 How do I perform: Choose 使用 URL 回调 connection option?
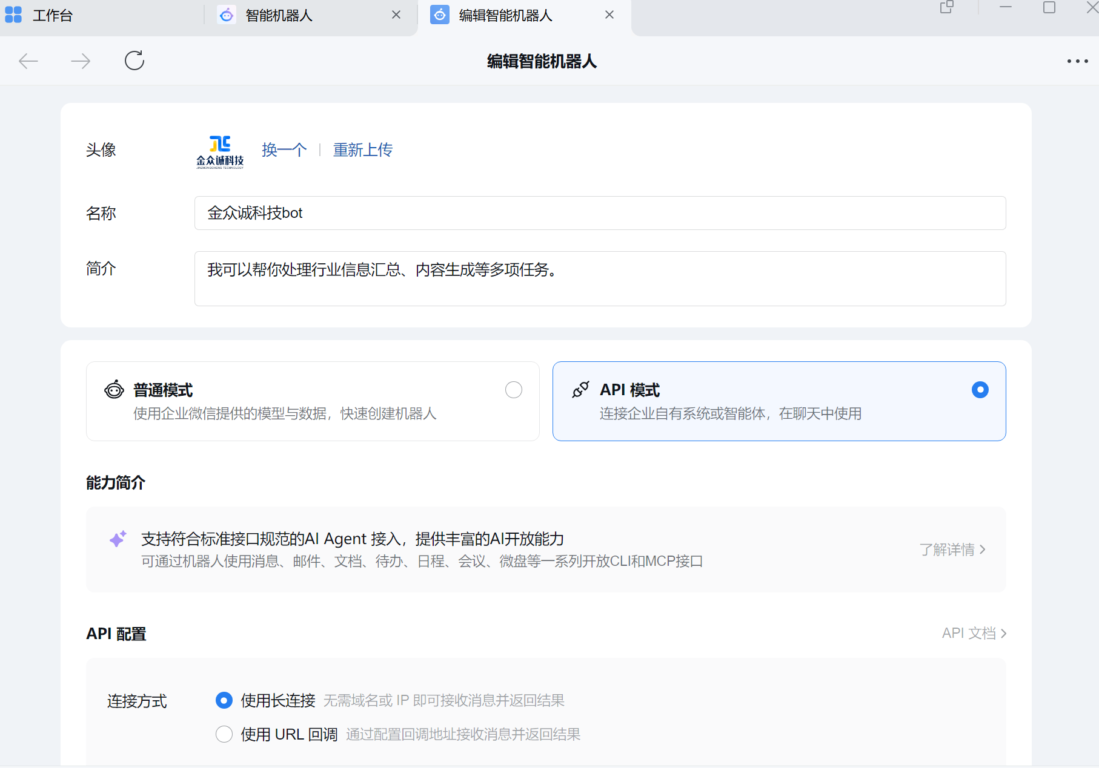tap(224, 734)
